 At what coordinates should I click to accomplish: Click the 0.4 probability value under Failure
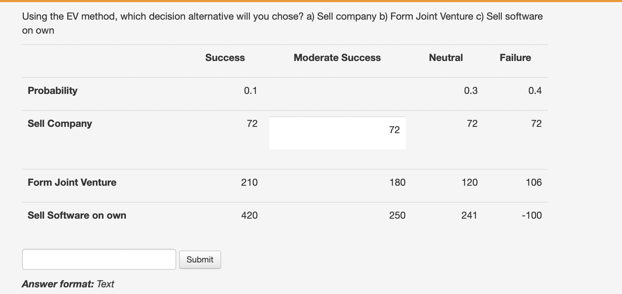pos(535,90)
